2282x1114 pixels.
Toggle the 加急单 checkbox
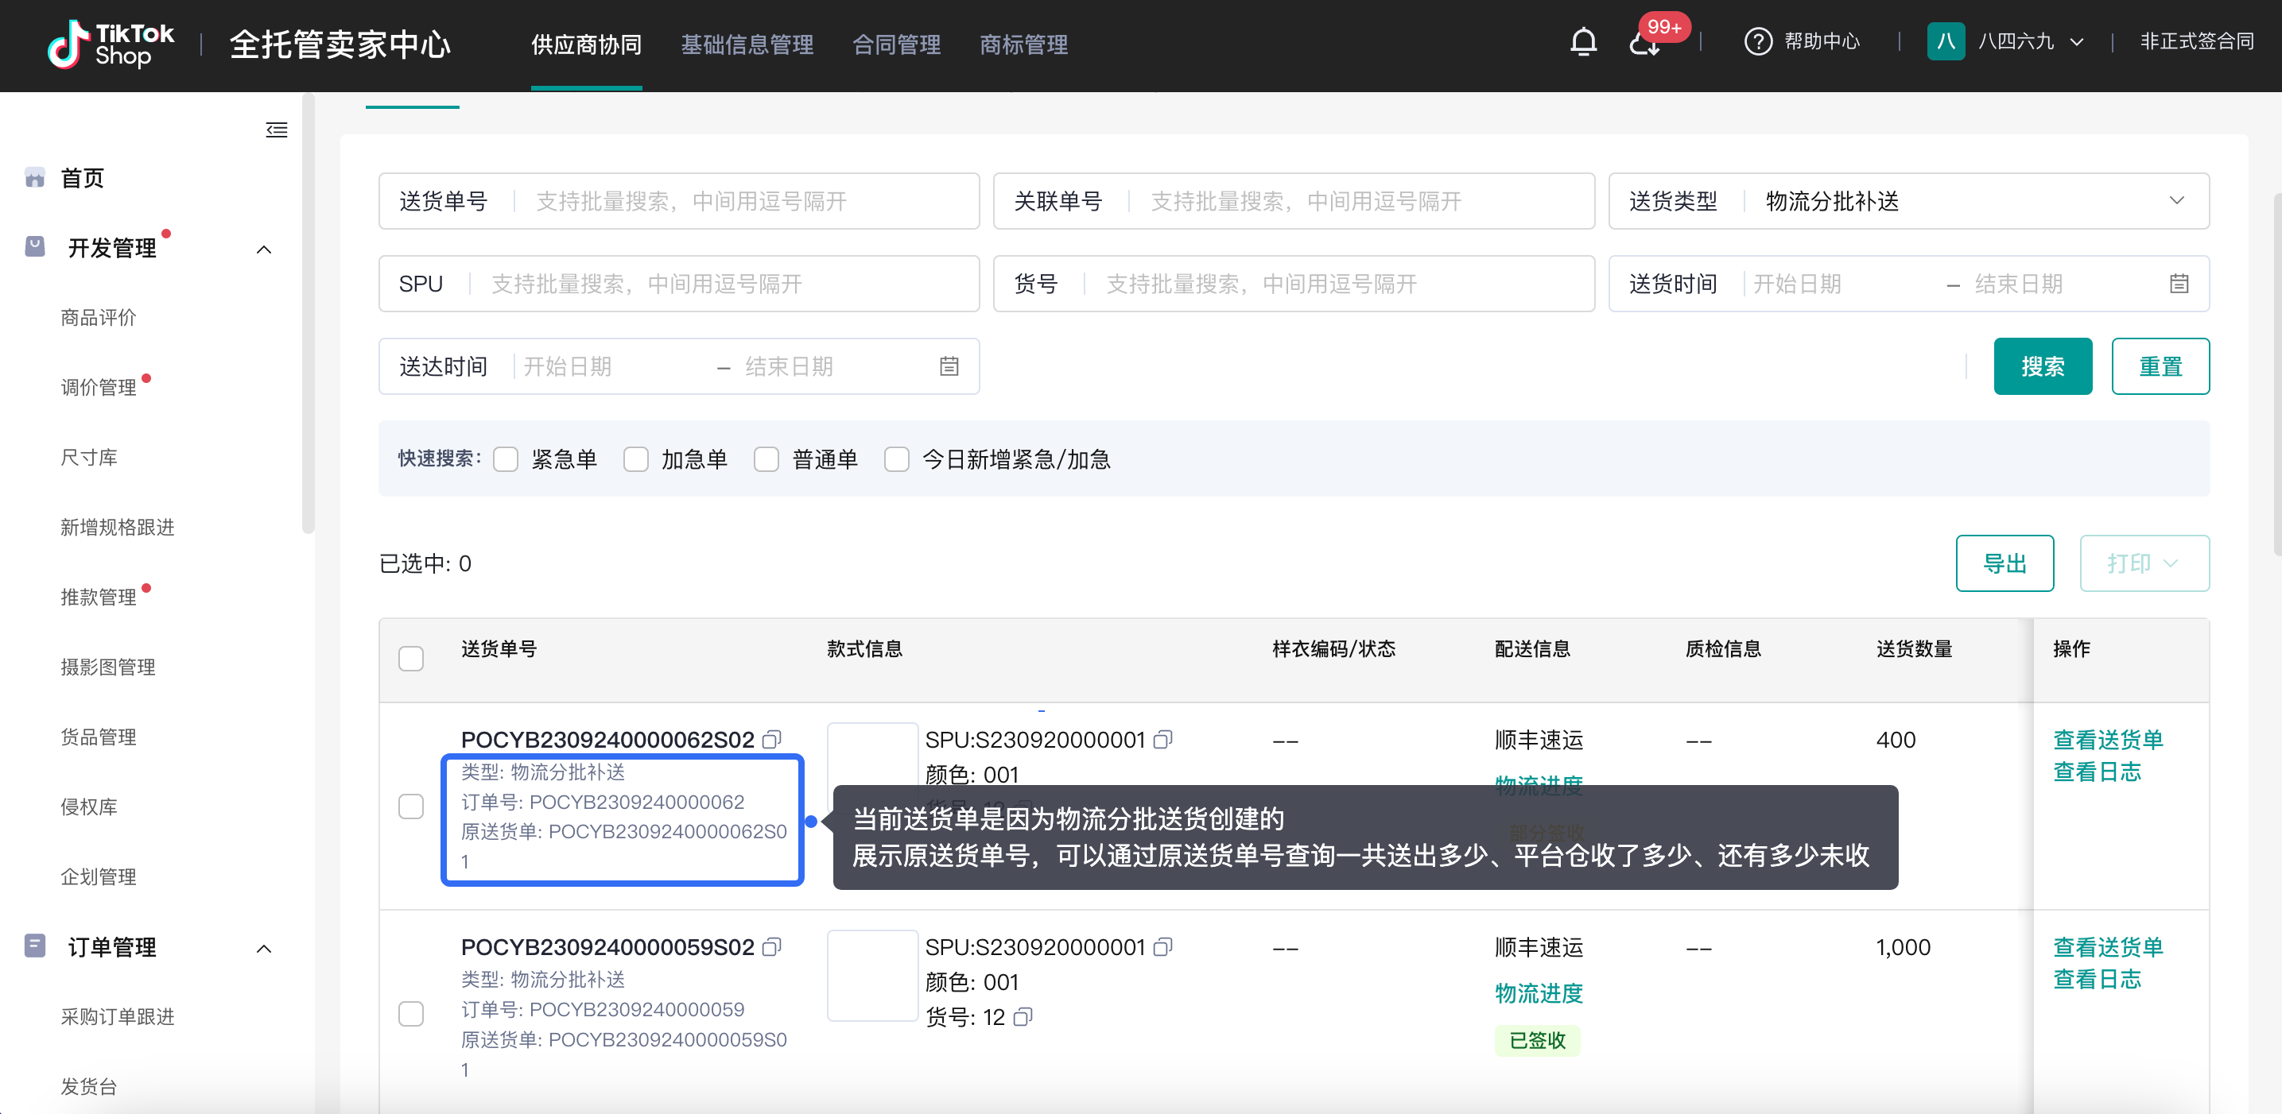[x=636, y=459]
